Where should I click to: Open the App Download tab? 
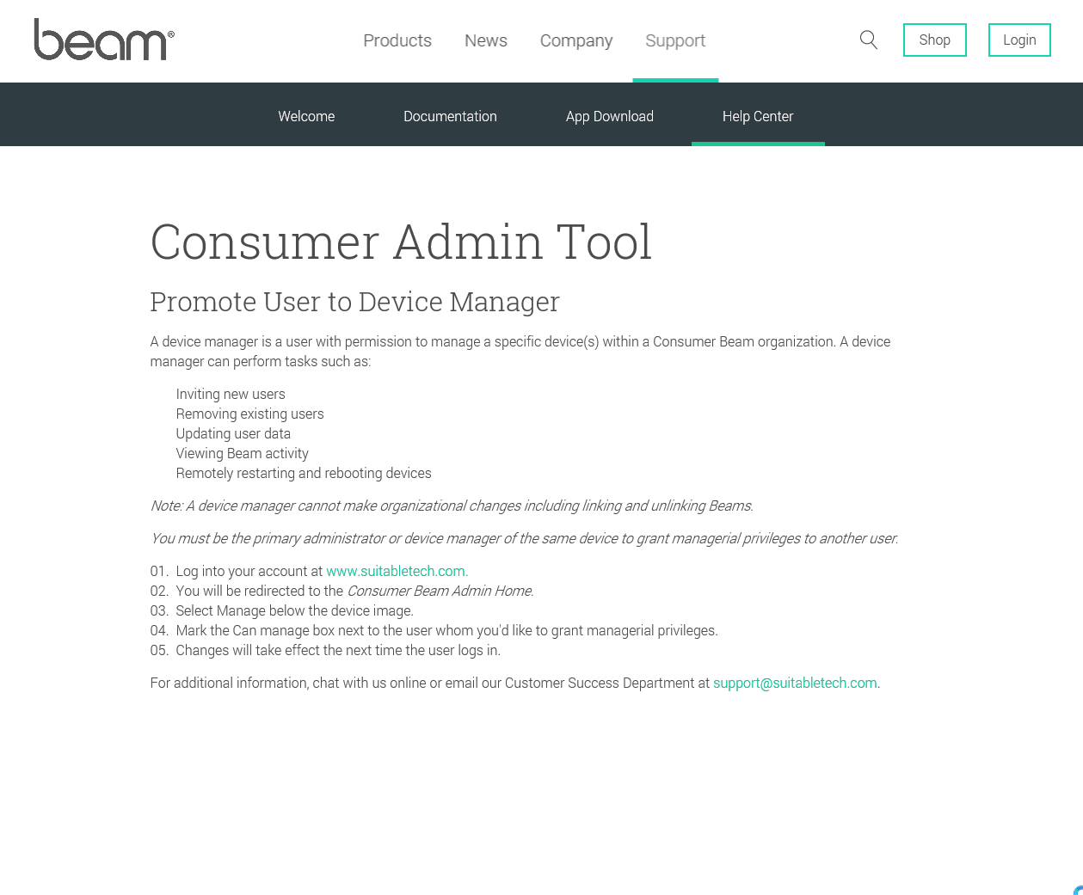coord(610,116)
